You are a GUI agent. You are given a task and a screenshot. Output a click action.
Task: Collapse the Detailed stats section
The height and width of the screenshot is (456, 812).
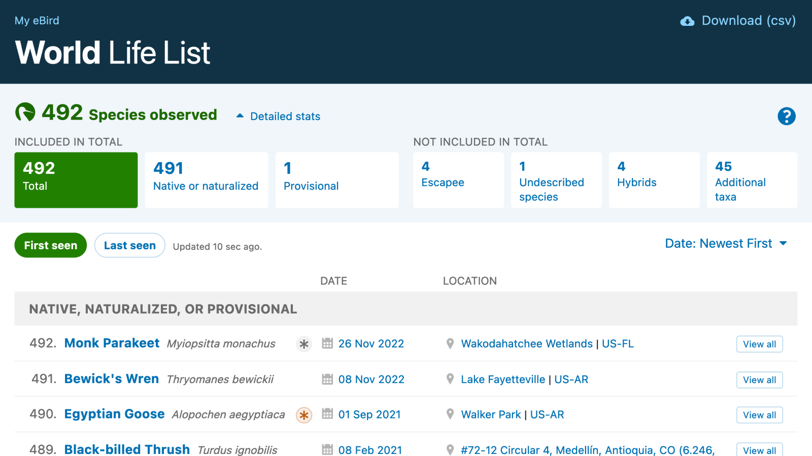coord(278,116)
